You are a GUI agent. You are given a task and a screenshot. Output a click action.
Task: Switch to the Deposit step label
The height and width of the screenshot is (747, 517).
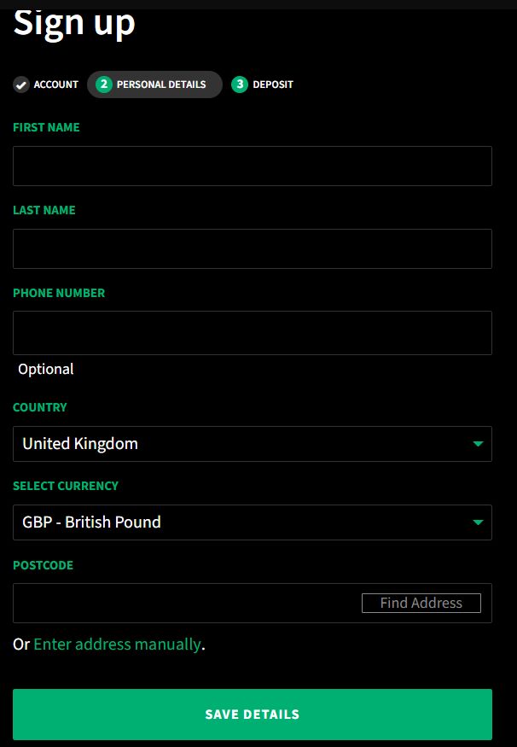pyautogui.click(x=273, y=85)
